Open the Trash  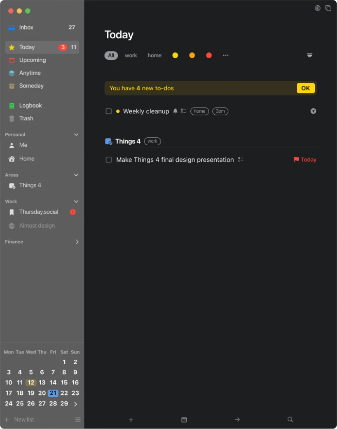[42, 118]
